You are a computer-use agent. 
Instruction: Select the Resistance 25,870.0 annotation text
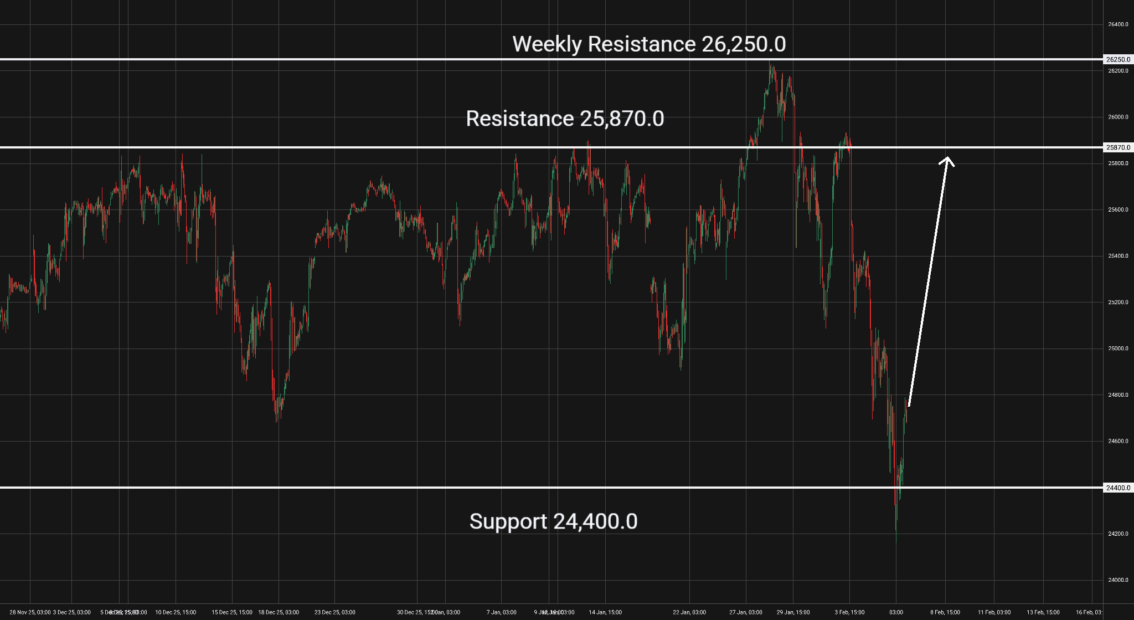[565, 119]
